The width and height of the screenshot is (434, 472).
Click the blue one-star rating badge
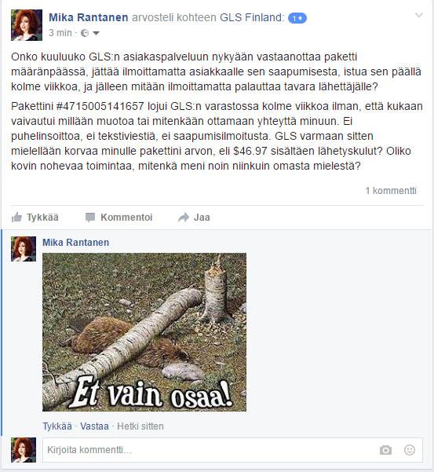[x=297, y=18]
